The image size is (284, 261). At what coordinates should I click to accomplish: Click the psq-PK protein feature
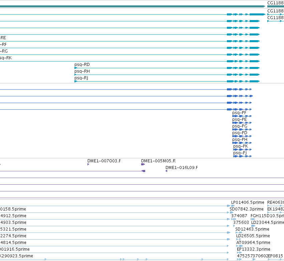(x=243, y=150)
